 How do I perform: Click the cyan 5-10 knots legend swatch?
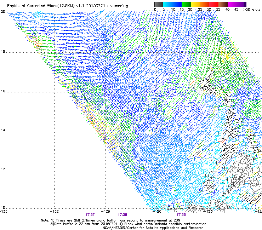pyautogui.click(x=168, y=4)
